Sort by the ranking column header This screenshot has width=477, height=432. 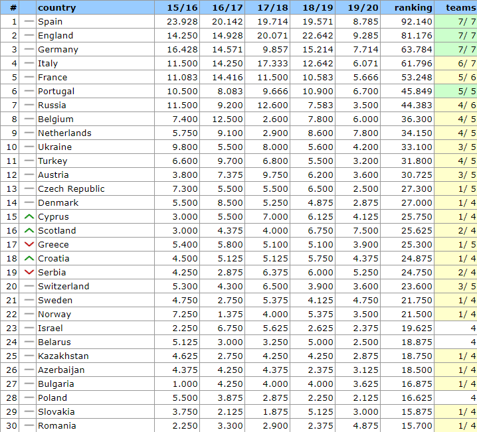[x=413, y=8]
